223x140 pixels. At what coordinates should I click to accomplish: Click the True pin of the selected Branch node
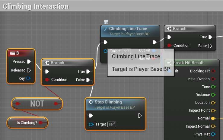88,72
